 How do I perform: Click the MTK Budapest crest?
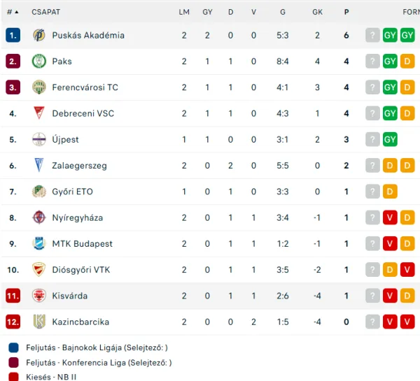click(x=38, y=243)
